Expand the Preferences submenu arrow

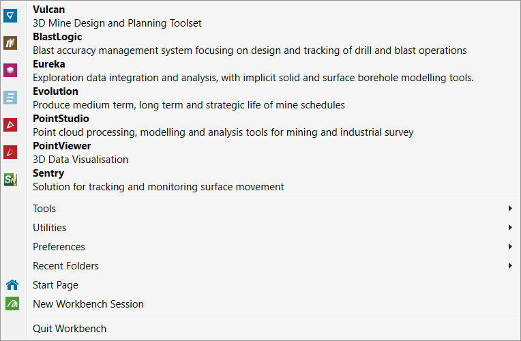pos(510,247)
